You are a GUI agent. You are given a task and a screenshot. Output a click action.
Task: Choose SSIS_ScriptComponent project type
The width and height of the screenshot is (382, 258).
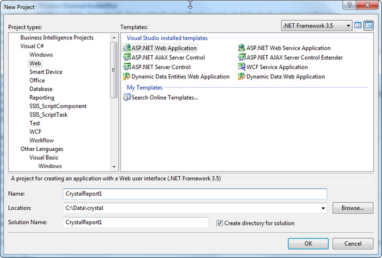pos(58,106)
